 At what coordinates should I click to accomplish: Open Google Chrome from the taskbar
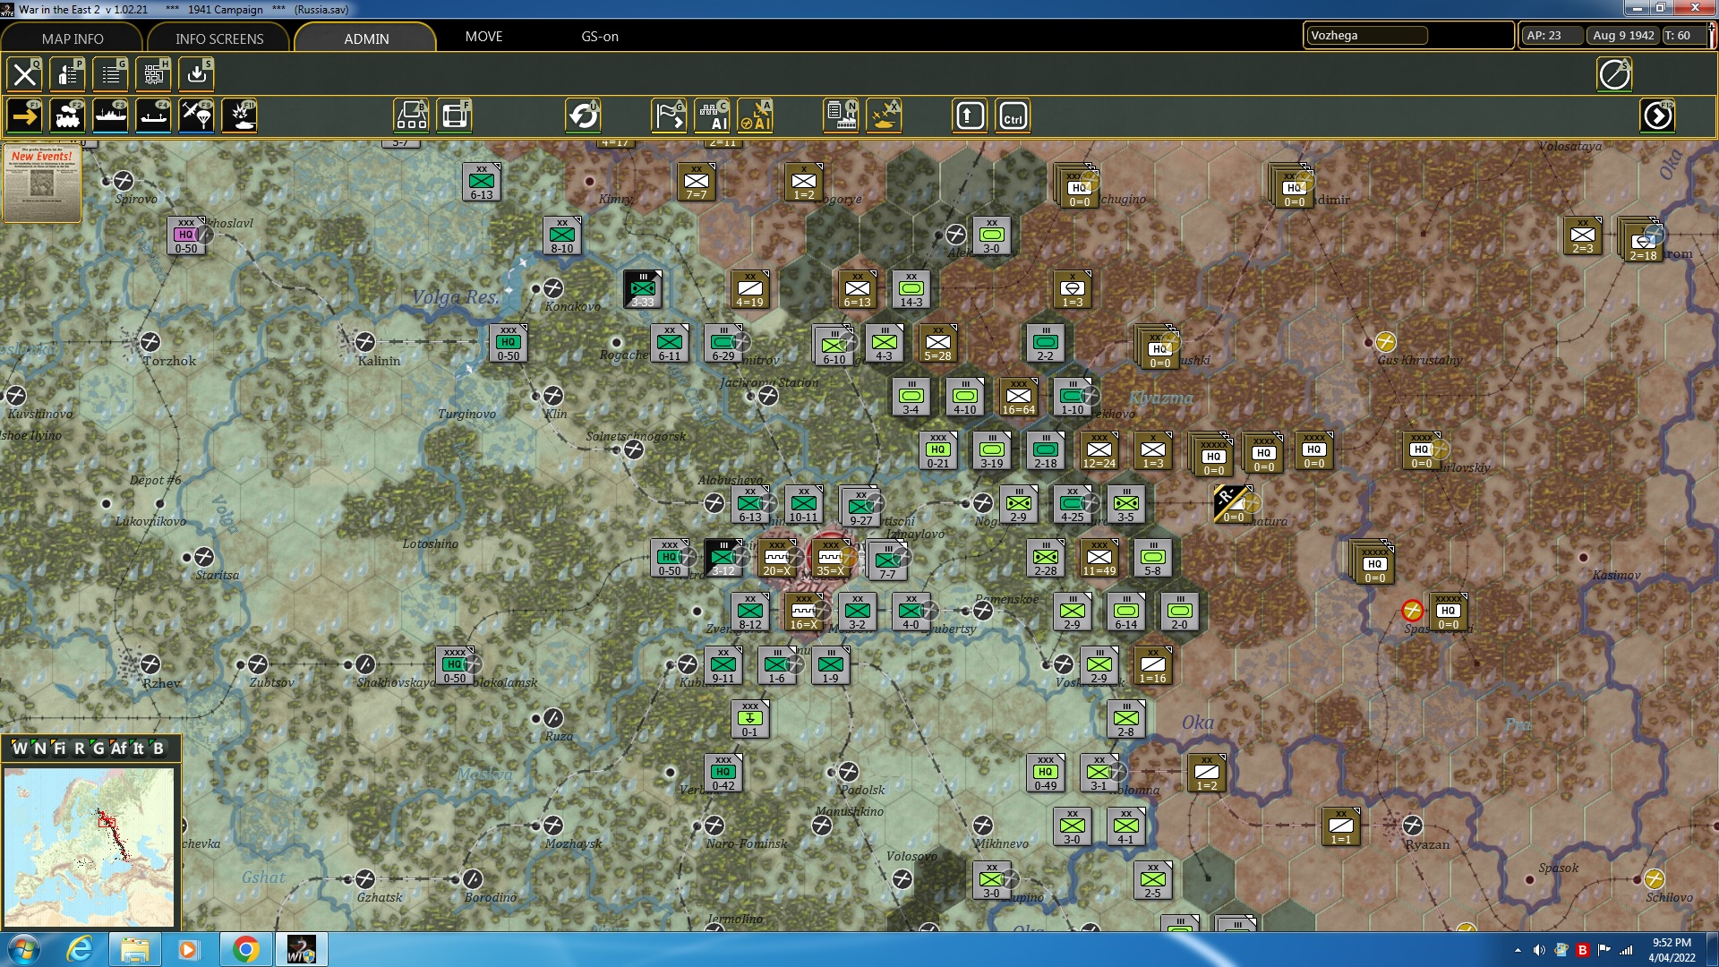(x=245, y=949)
